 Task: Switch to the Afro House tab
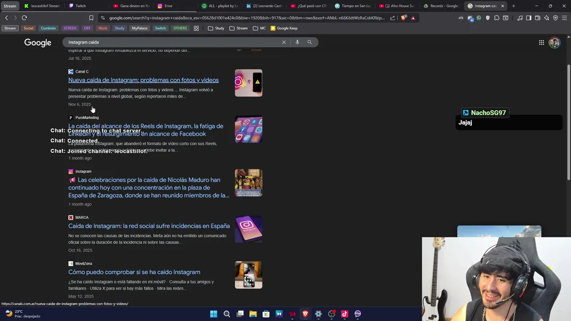point(396,6)
